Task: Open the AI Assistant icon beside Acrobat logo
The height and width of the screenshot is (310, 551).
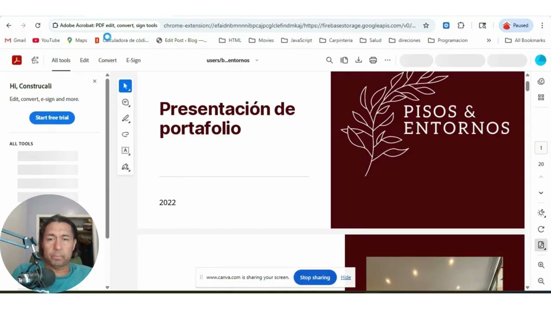Action: point(35,60)
